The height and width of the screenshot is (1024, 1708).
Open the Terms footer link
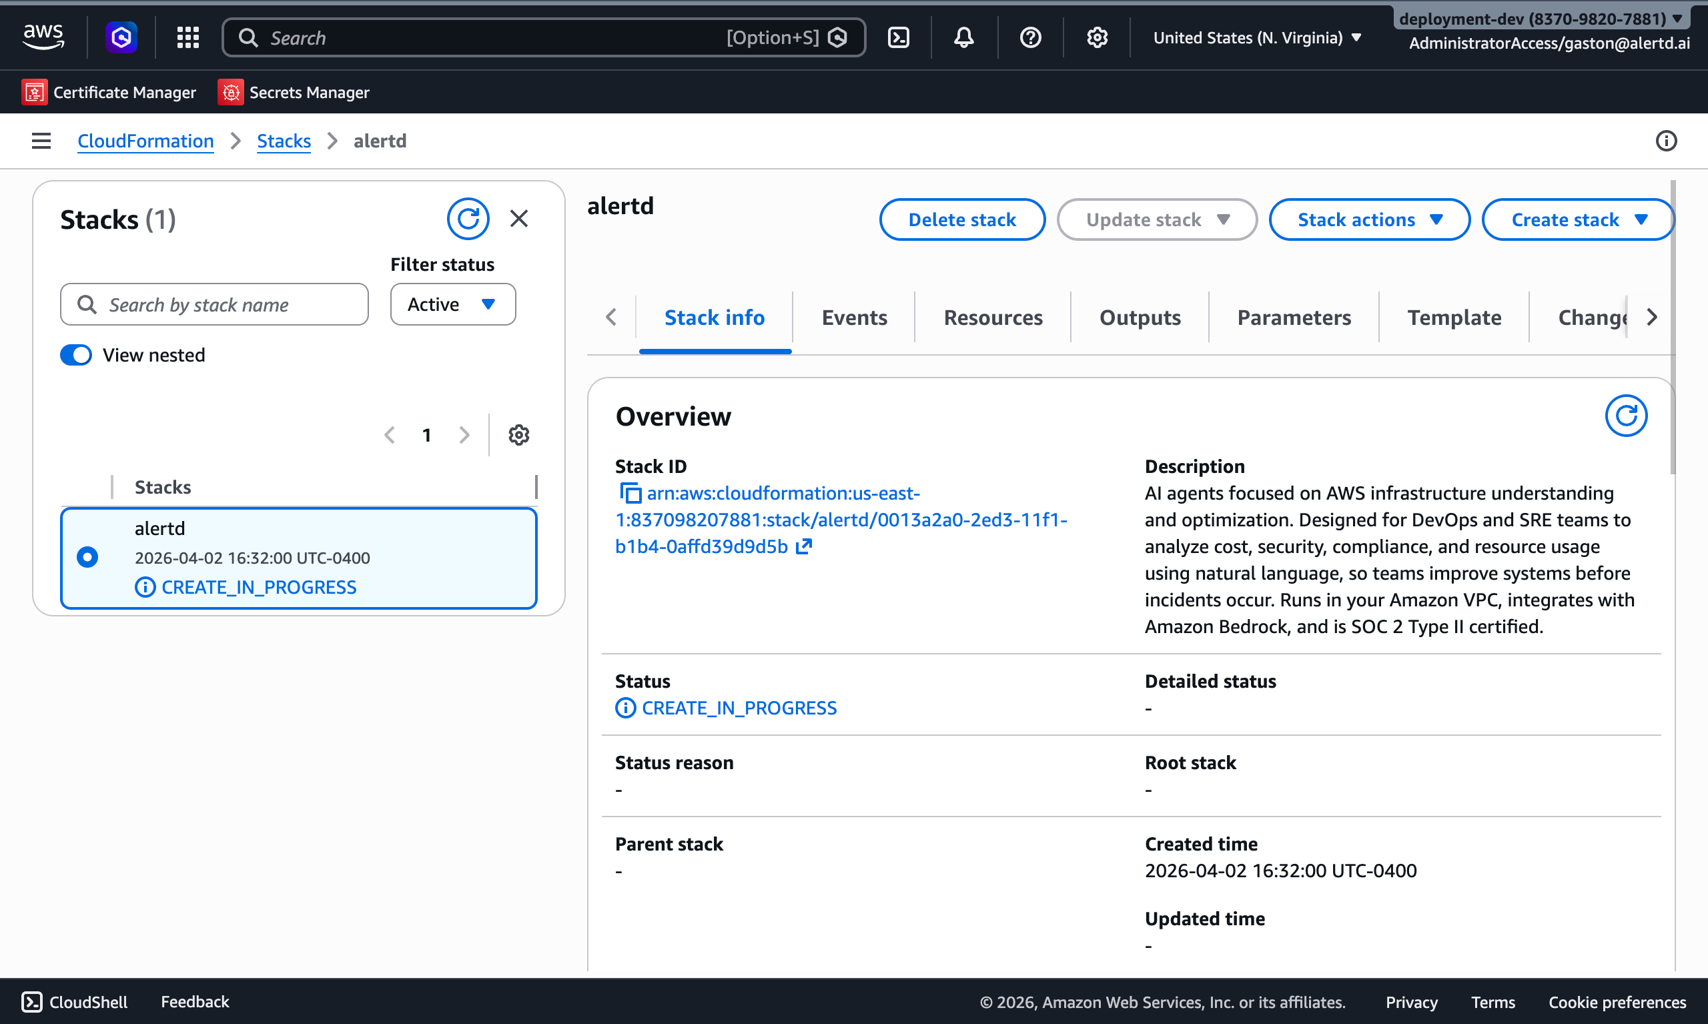pos(1492,1001)
